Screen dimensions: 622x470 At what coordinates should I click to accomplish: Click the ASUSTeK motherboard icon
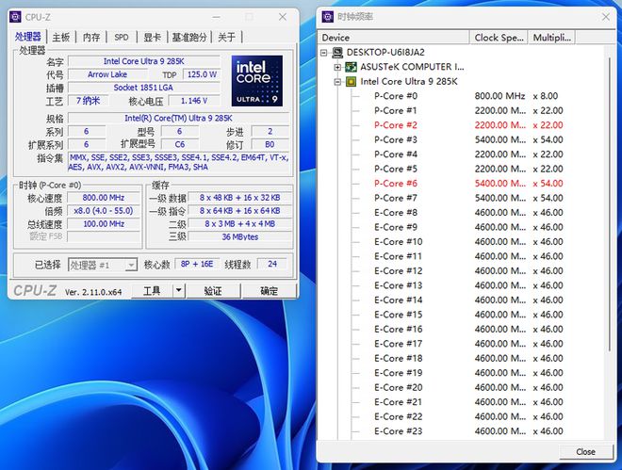[x=351, y=67]
